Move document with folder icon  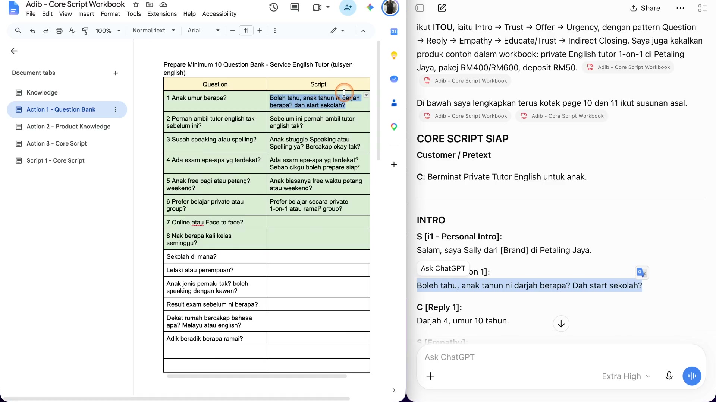click(149, 4)
